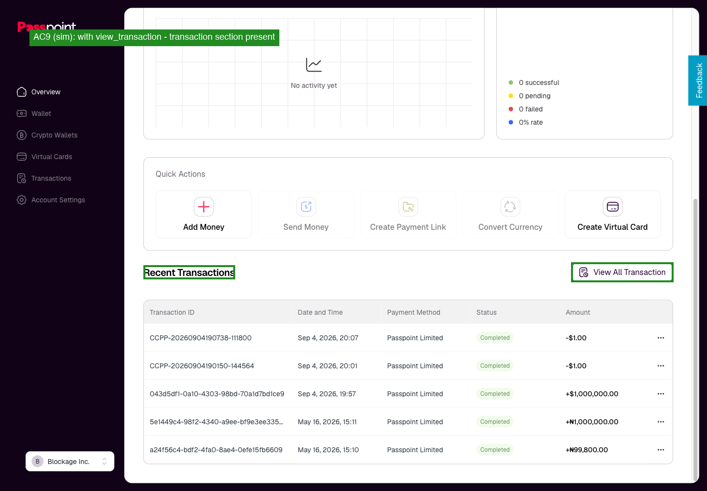The height and width of the screenshot is (491, 707).
Task: Open the Feedback side tab
Action: 698,81
